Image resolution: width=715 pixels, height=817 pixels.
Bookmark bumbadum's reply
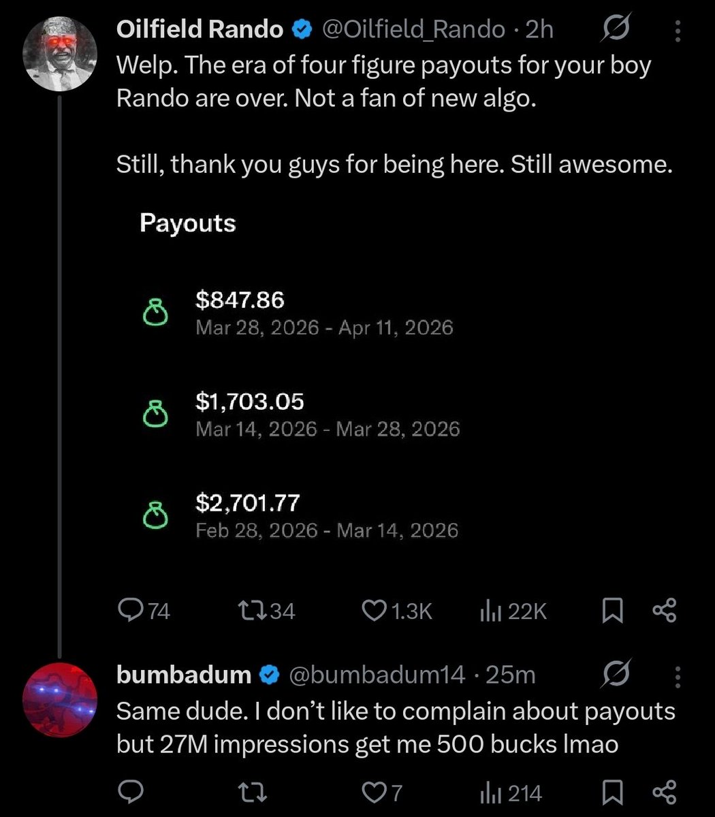(x=611, y=792)
